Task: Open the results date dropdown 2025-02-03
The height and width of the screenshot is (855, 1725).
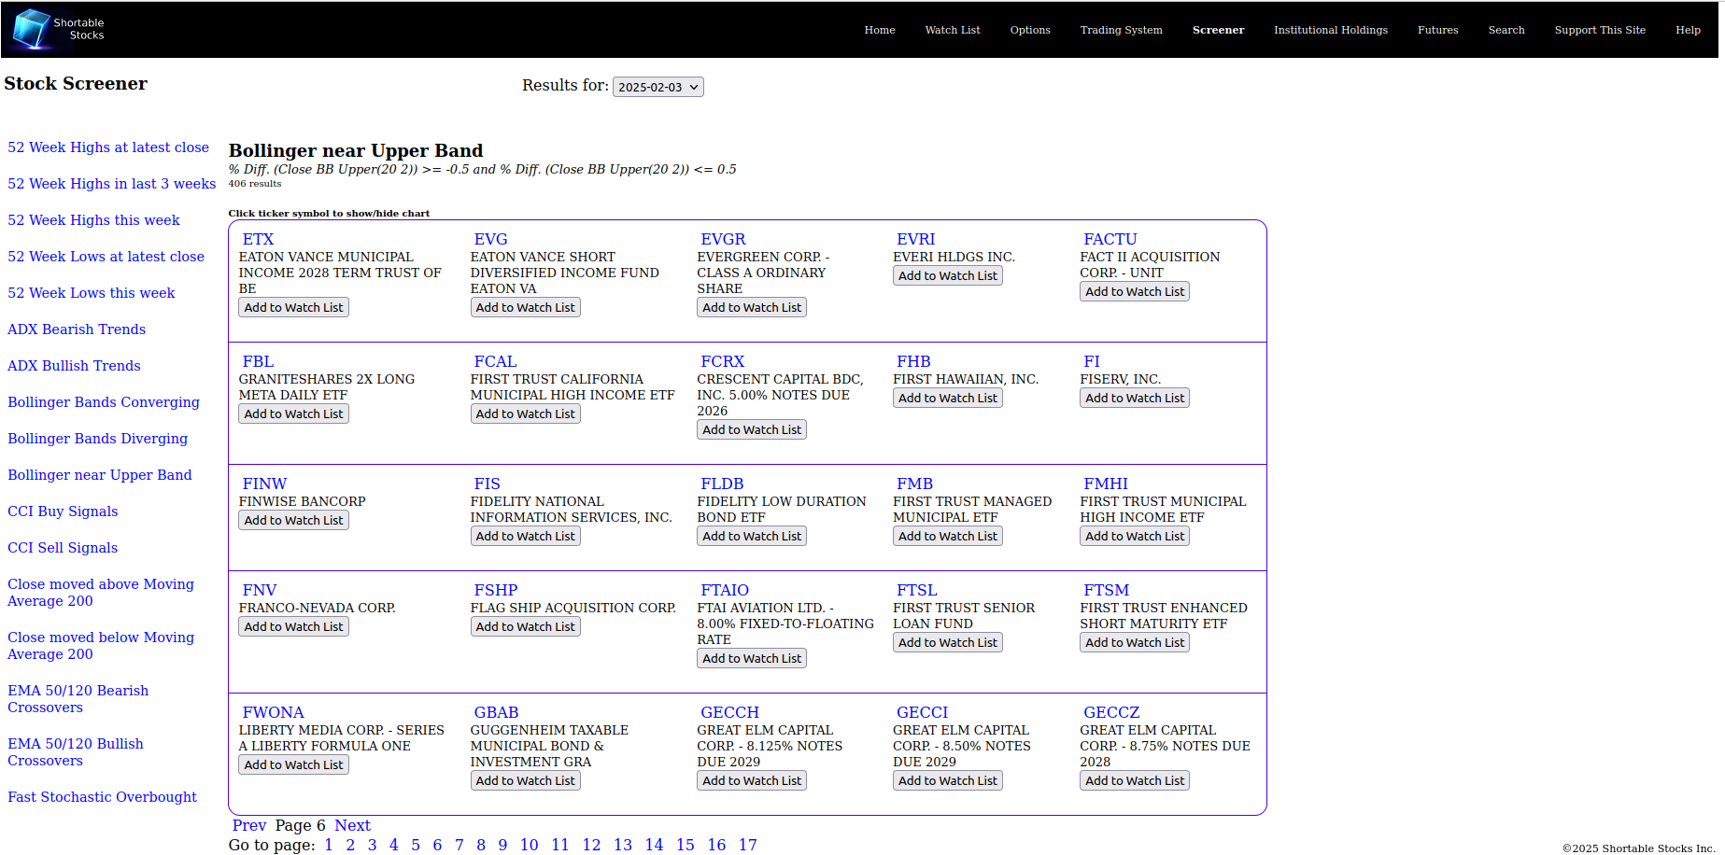Action: pos(657,87)
